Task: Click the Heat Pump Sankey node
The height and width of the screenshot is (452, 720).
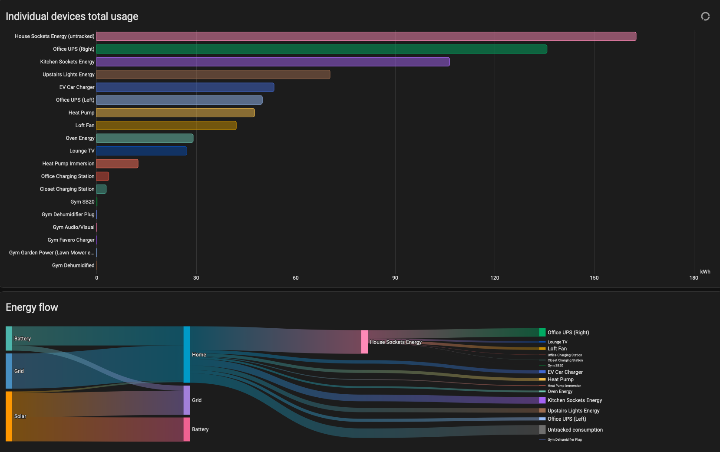Action: pyautogui.click(x=542, y=379)
